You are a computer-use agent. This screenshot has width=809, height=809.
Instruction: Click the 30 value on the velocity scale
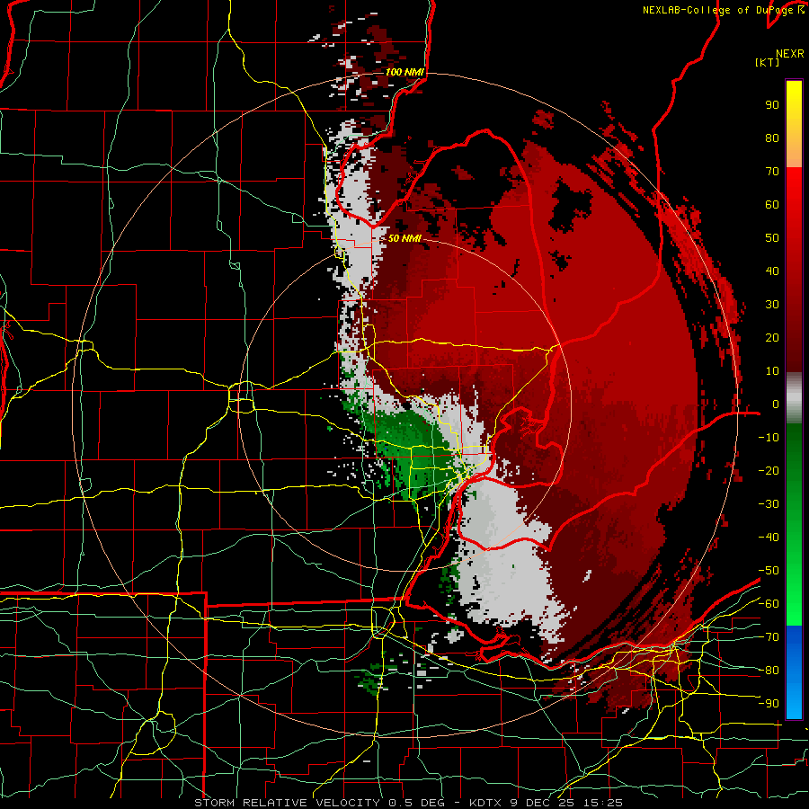772,305
